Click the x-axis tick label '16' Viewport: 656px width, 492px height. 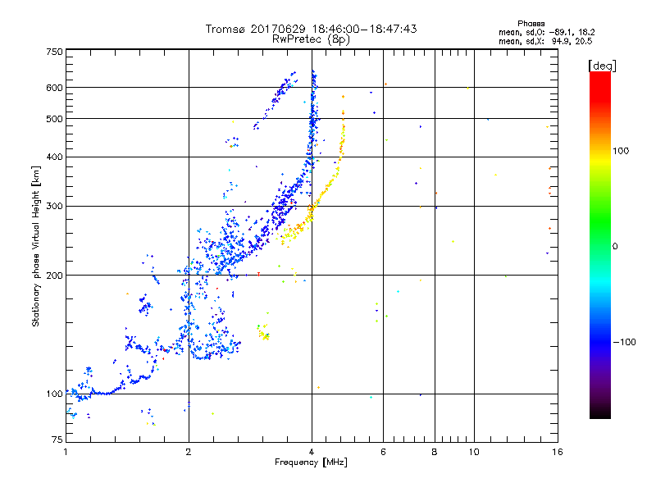[558, 452]
